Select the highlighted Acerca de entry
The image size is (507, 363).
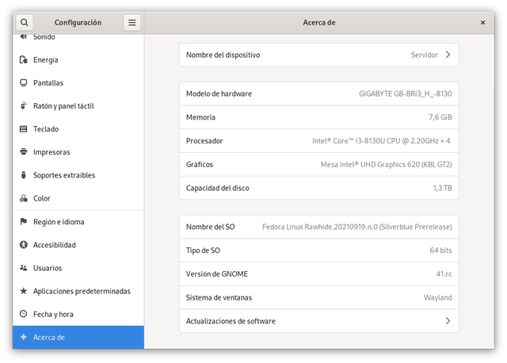coord(78,337)
